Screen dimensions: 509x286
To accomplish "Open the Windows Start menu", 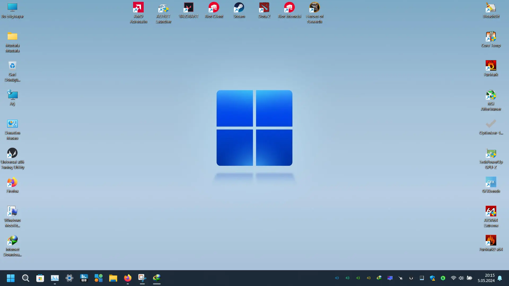I will tap(11, 278).
